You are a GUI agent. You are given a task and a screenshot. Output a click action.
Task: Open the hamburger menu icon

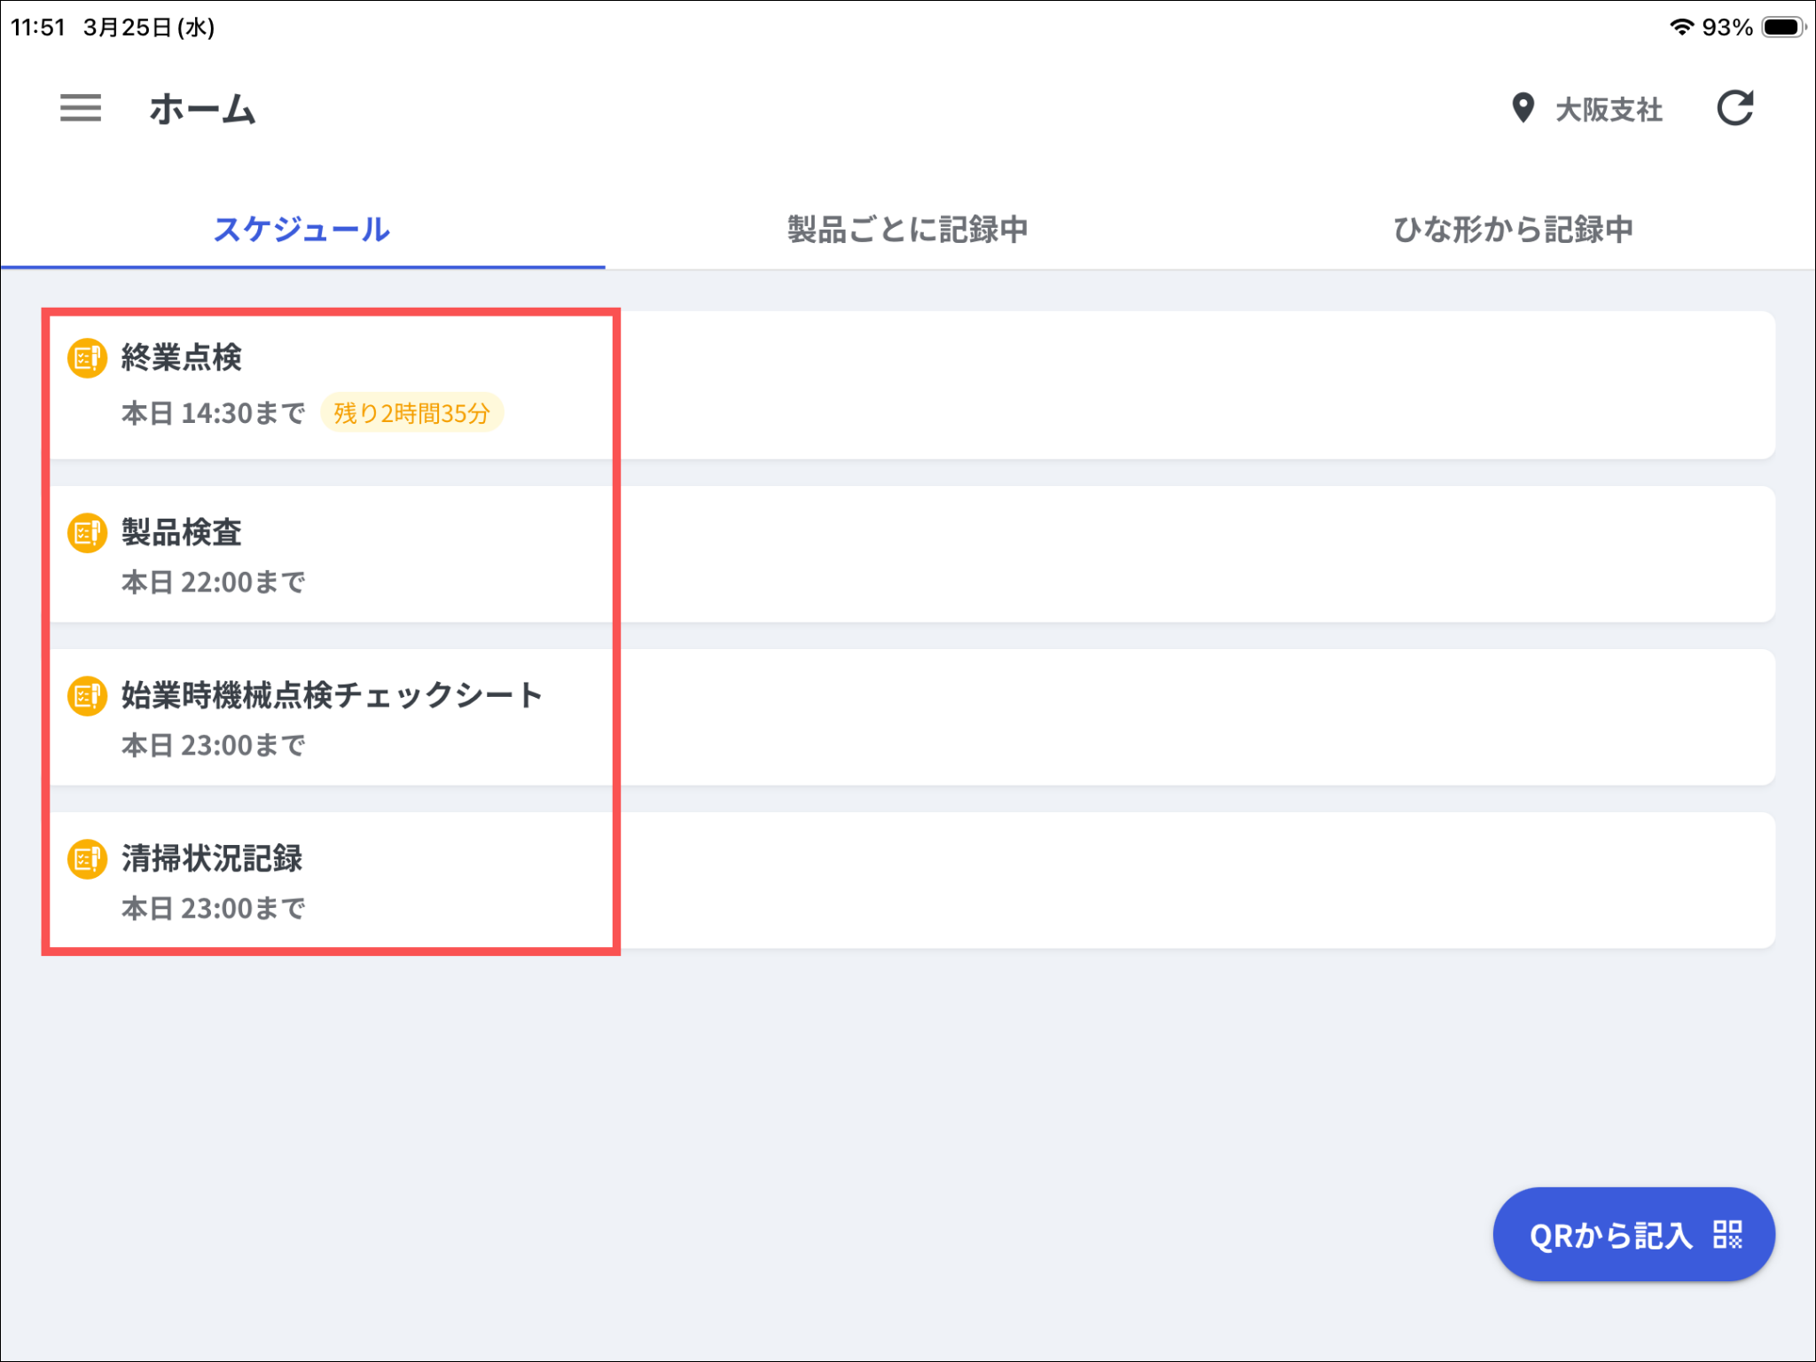tap(81, 108)
